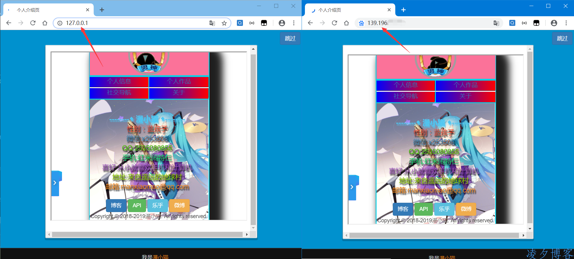Image resolution: width=574 pixels, height=259 pixels.
Task: Expand blue side arrow tab in left page
Action: 55,183
